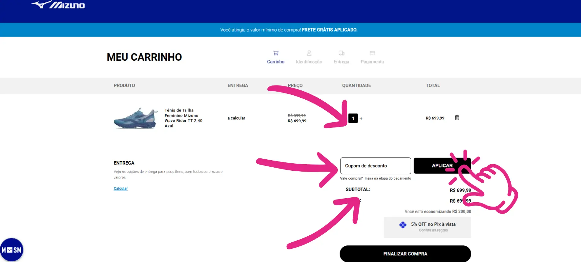Open the Carrinho cart step icon
581x262 pixels.
point(276,53)
